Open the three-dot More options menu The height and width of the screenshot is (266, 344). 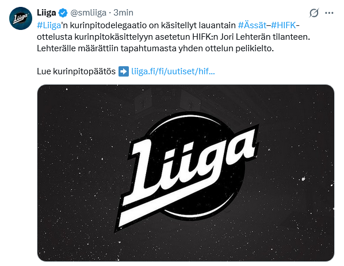tap(329, 13)
